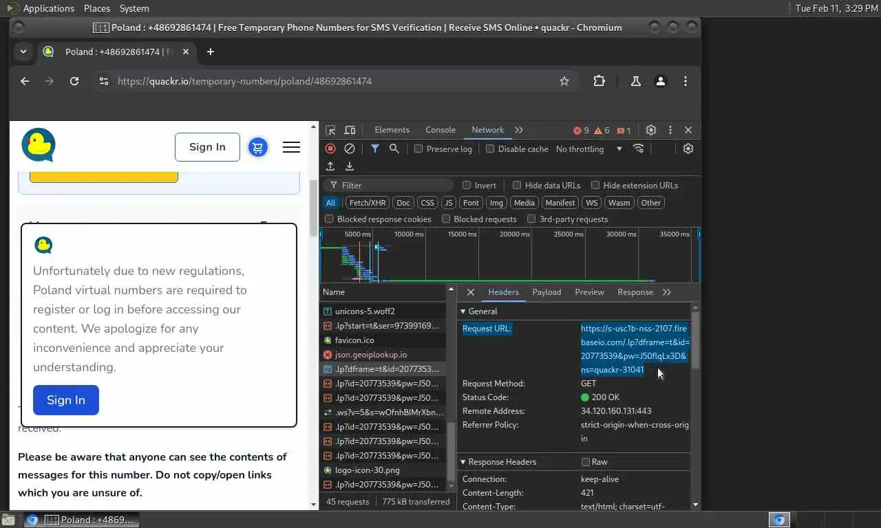Open network search magnifier icon
Viewport: 881px width, 528px height.
click(394, 148)
